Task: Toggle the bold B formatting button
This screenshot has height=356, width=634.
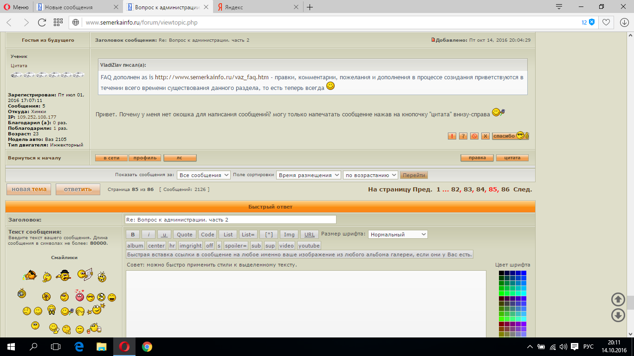Action: click(x=133, y=235)
